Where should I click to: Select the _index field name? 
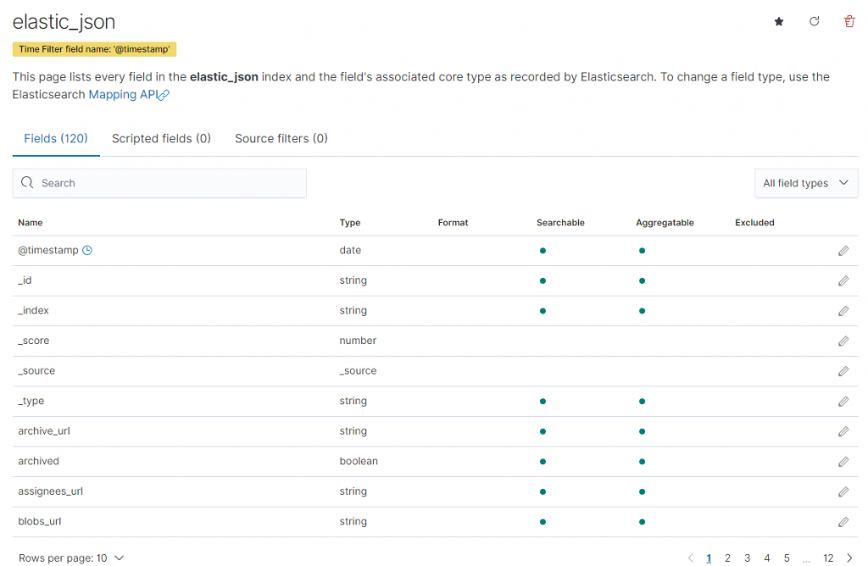(x=33, y=310)
